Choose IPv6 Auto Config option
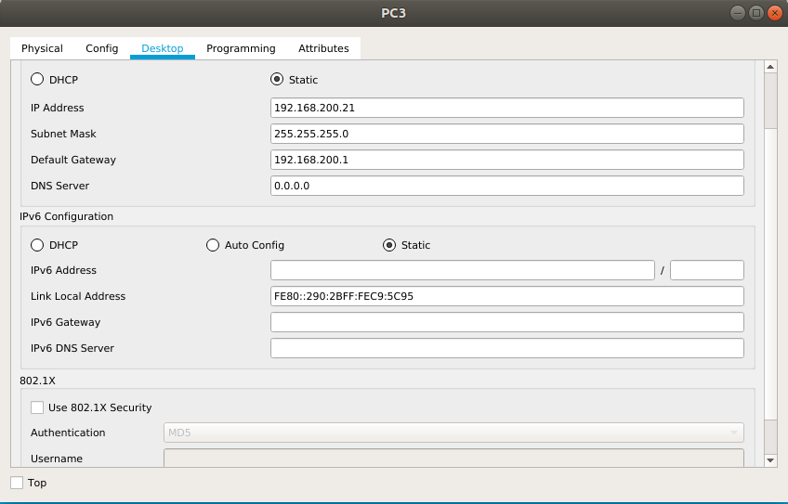The image size is (788, 504). (213, 245)
